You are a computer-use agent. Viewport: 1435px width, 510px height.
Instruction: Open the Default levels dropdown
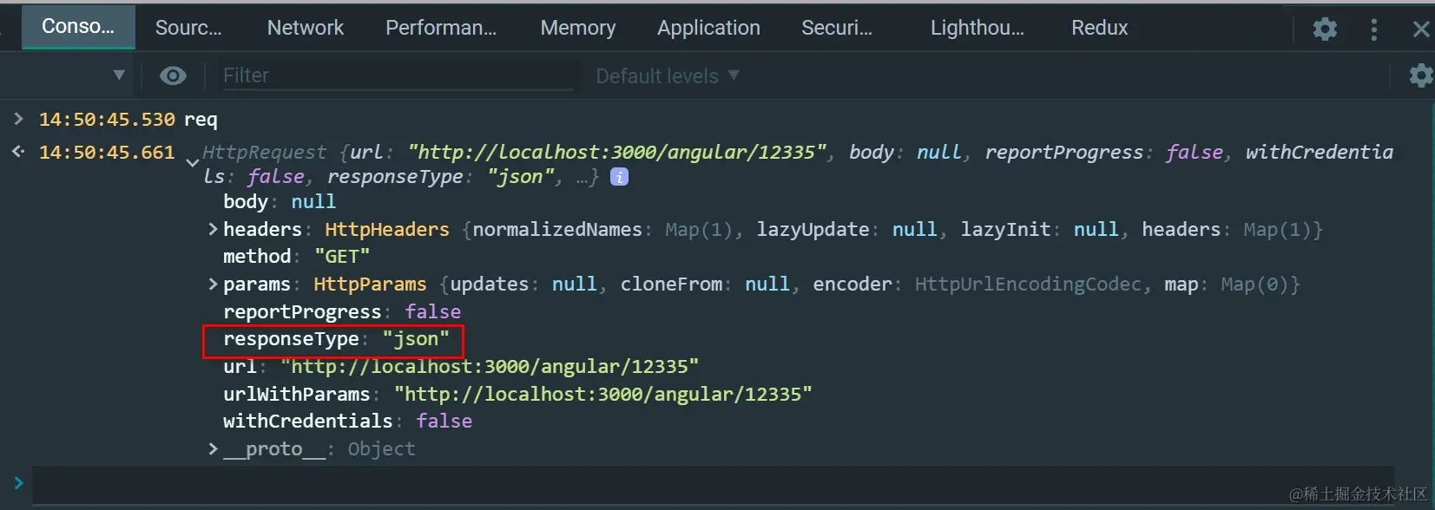click(667, 76)
